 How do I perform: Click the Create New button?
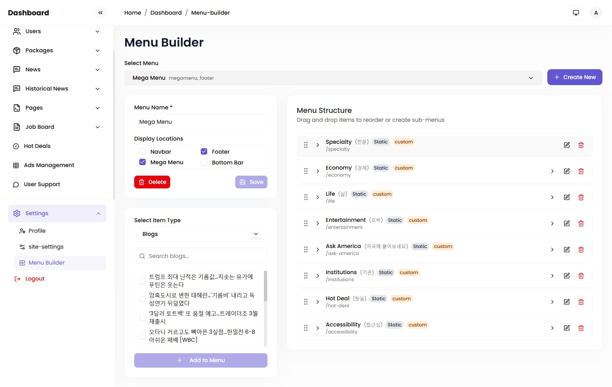574,77
